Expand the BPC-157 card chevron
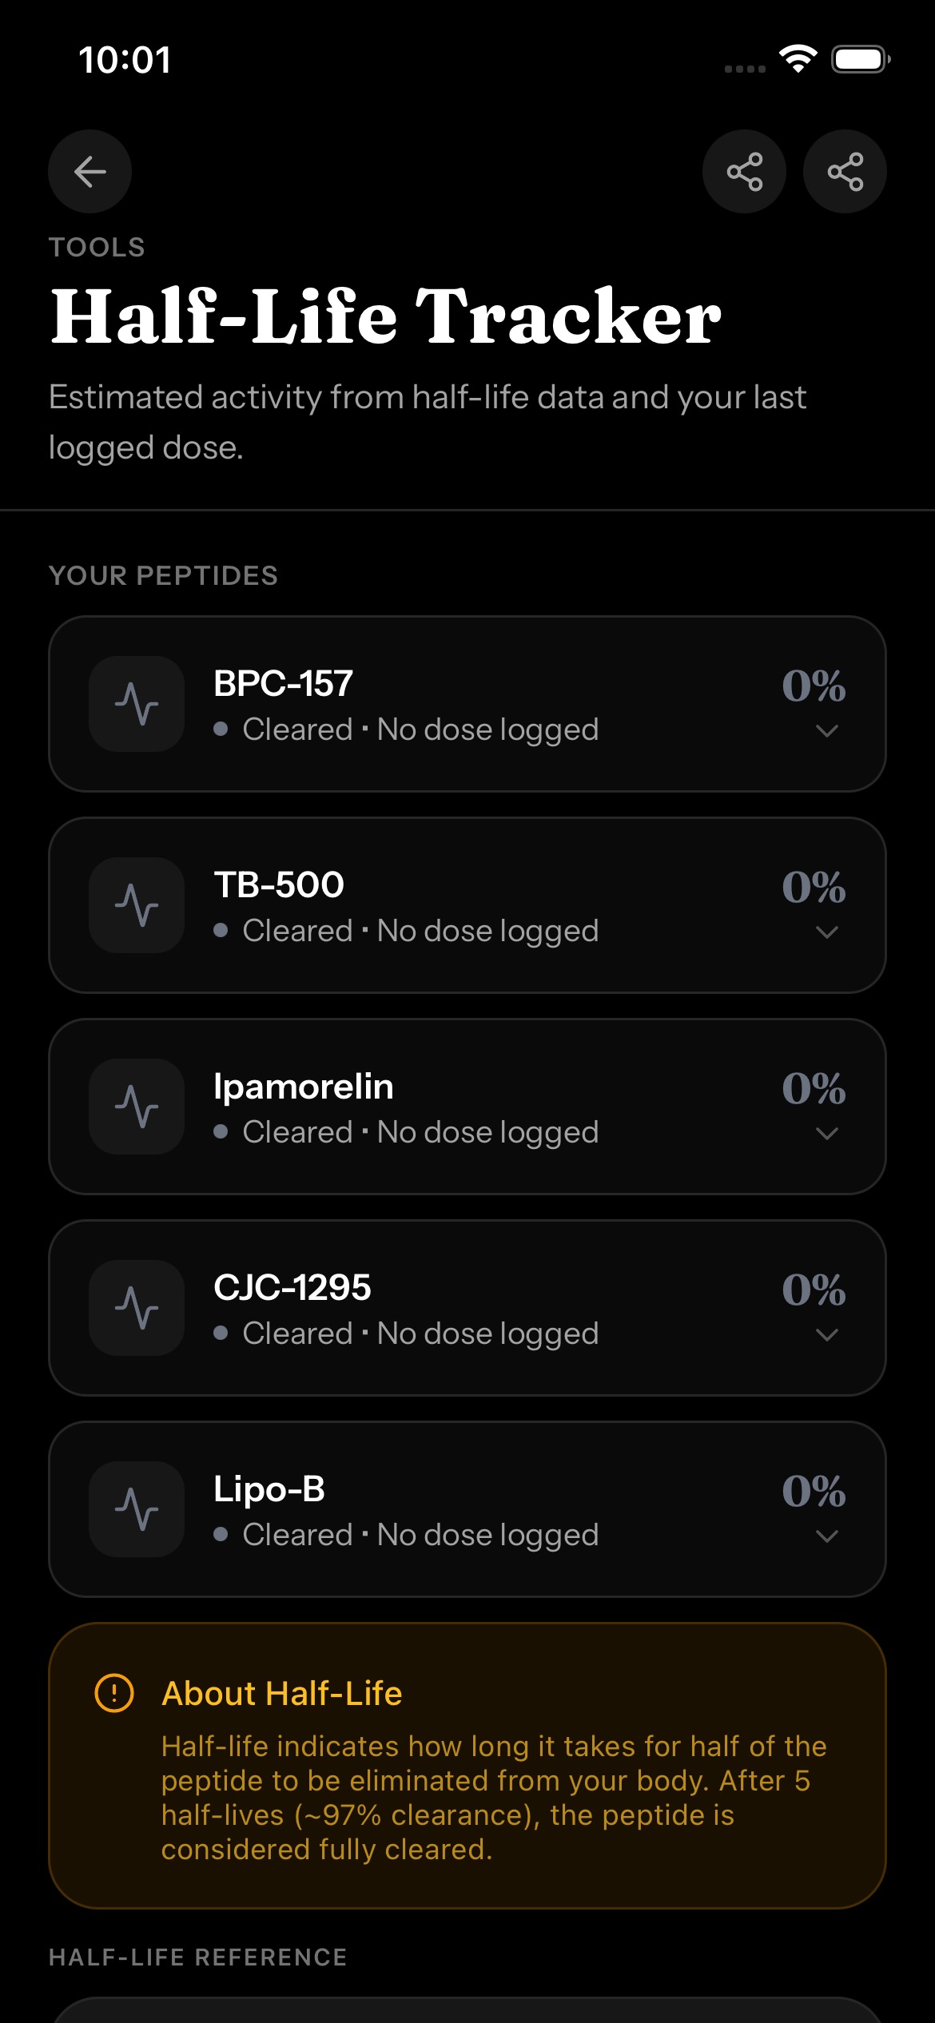This screenshot has height=2023, width=935. point(827,731)
